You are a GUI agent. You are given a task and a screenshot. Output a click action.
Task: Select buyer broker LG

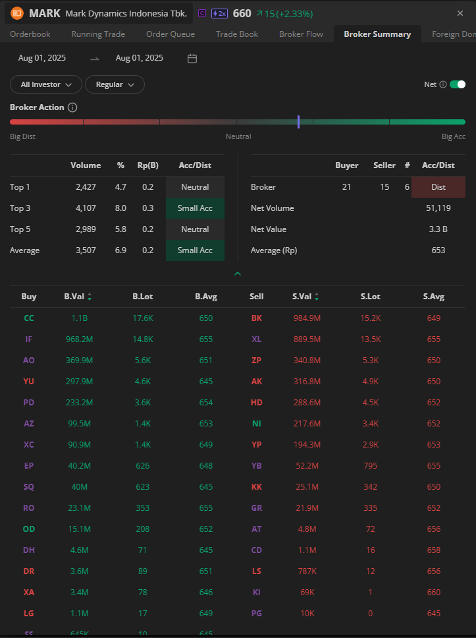tap(29, 614)
